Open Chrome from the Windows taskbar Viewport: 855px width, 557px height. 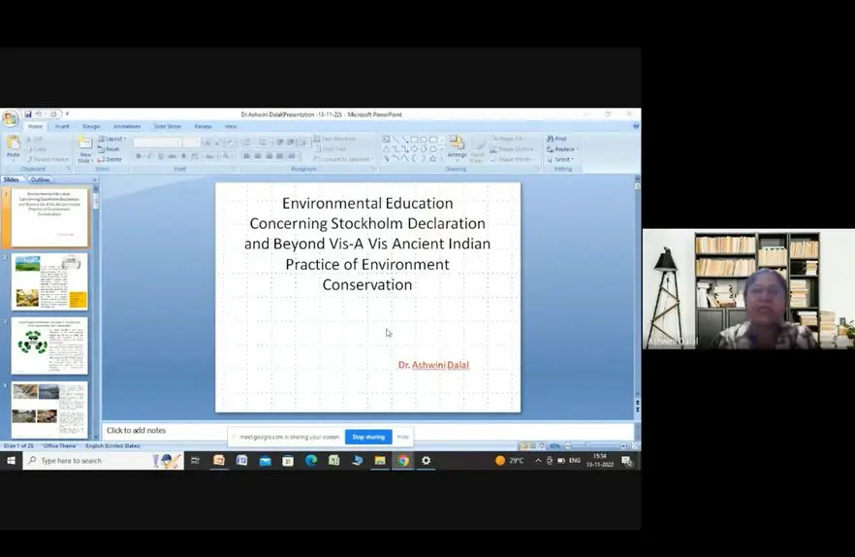[x=402, y=461]
